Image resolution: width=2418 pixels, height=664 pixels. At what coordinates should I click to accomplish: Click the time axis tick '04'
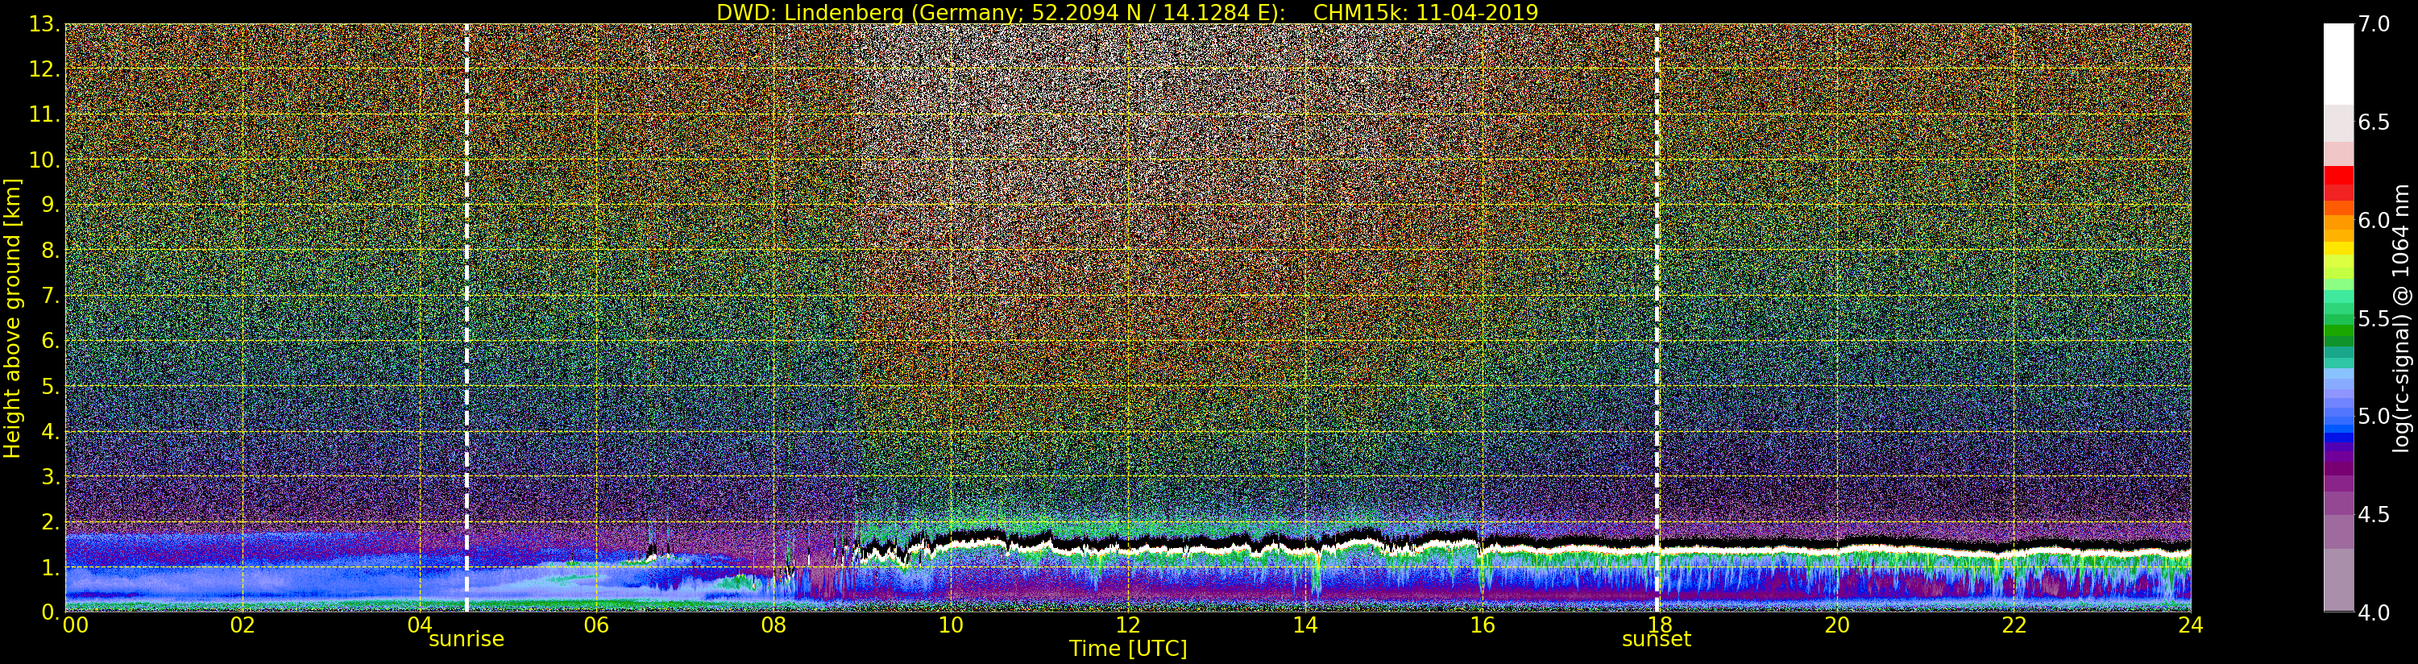click(420, 625)
